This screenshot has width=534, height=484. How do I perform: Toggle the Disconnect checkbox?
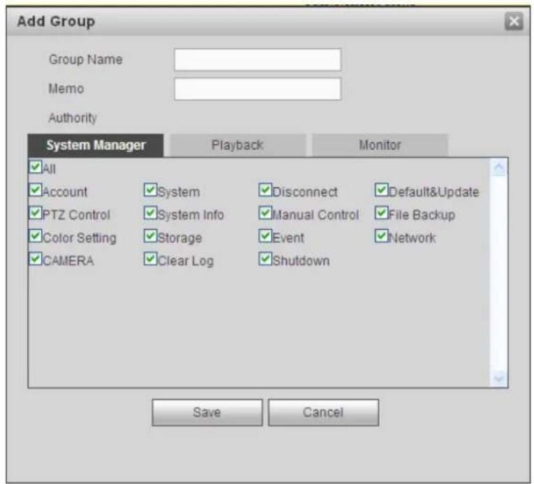265,190
